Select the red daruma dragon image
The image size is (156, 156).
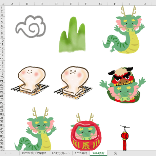tap(86, 132)
